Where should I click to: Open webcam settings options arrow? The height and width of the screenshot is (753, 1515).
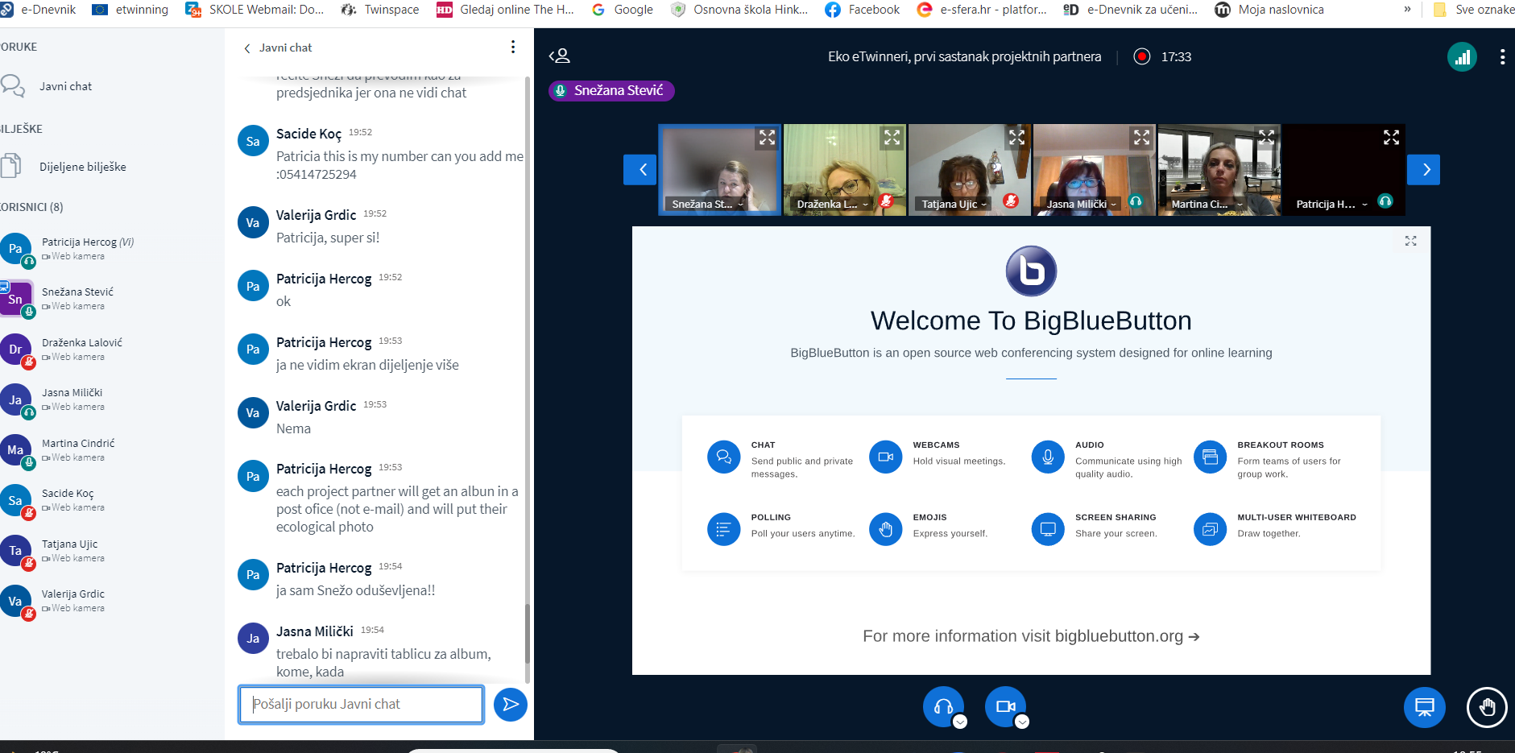[1022, 722]
